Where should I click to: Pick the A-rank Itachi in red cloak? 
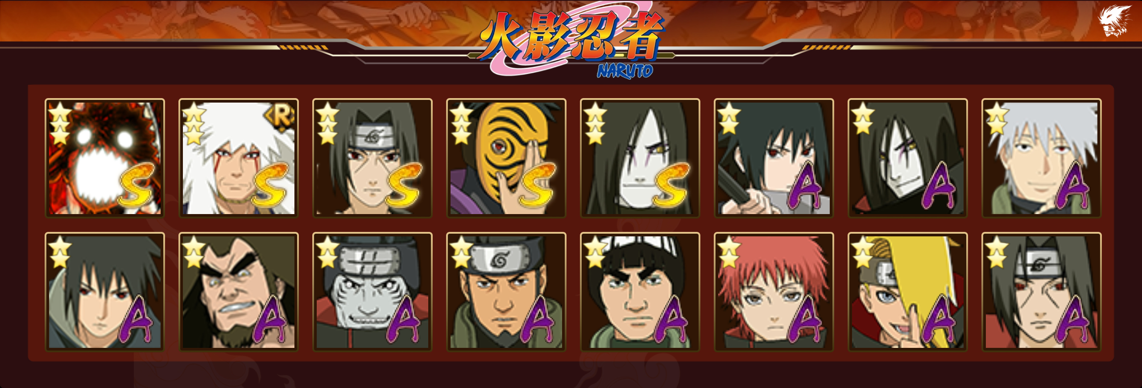[x=1042, y=292]
